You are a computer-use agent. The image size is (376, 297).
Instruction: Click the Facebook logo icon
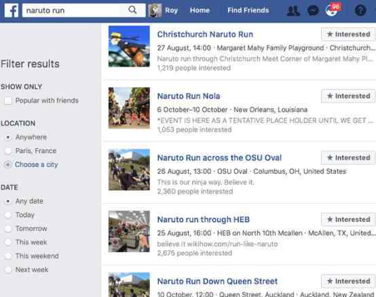click(12, 10)
